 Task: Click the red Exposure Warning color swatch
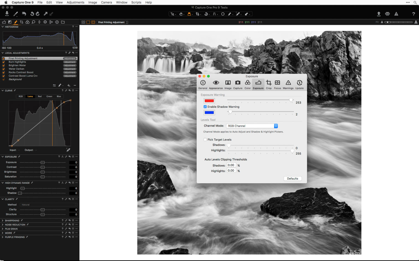click(x=209, y=101)
